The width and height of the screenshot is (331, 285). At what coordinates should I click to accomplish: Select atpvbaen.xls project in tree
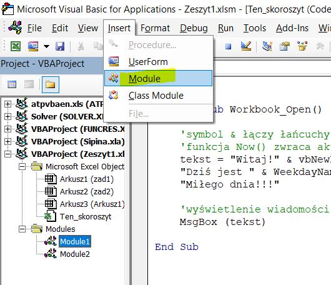67,104
